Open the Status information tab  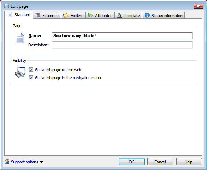(x=163, y=16)
